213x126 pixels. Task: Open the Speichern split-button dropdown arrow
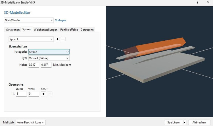[184, 122]
